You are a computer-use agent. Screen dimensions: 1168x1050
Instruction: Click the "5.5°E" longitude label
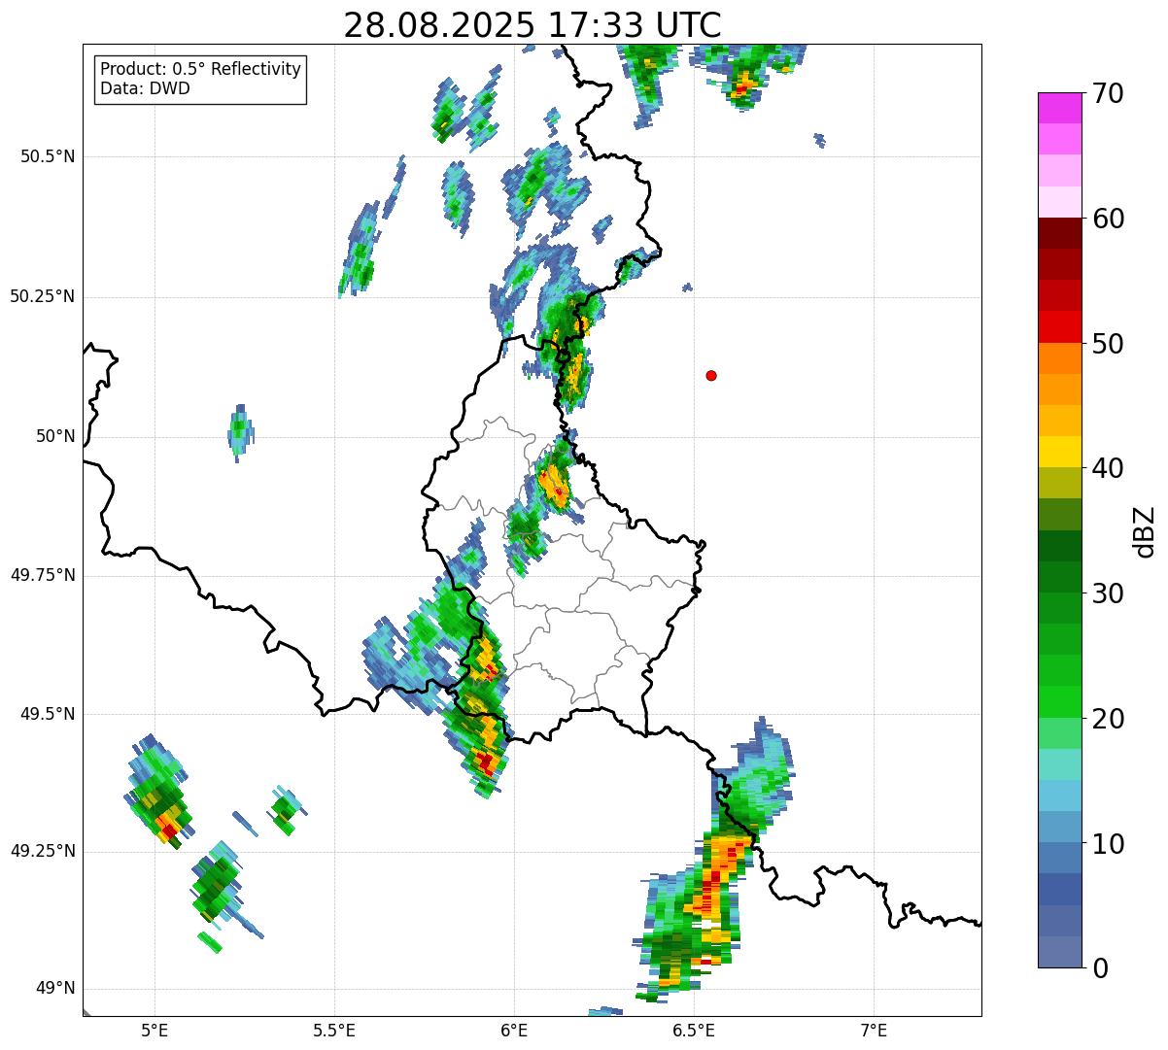pyautogui.click(x=334, y=1030)
